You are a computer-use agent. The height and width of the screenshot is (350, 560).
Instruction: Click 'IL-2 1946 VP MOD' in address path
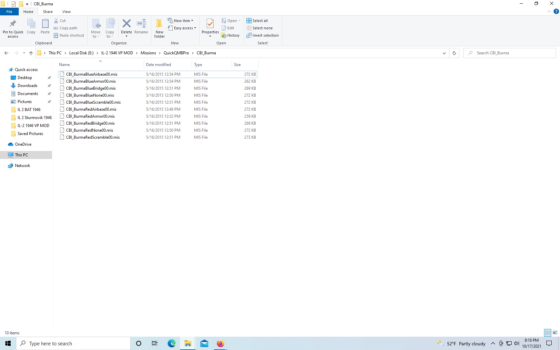click(117, 53)
